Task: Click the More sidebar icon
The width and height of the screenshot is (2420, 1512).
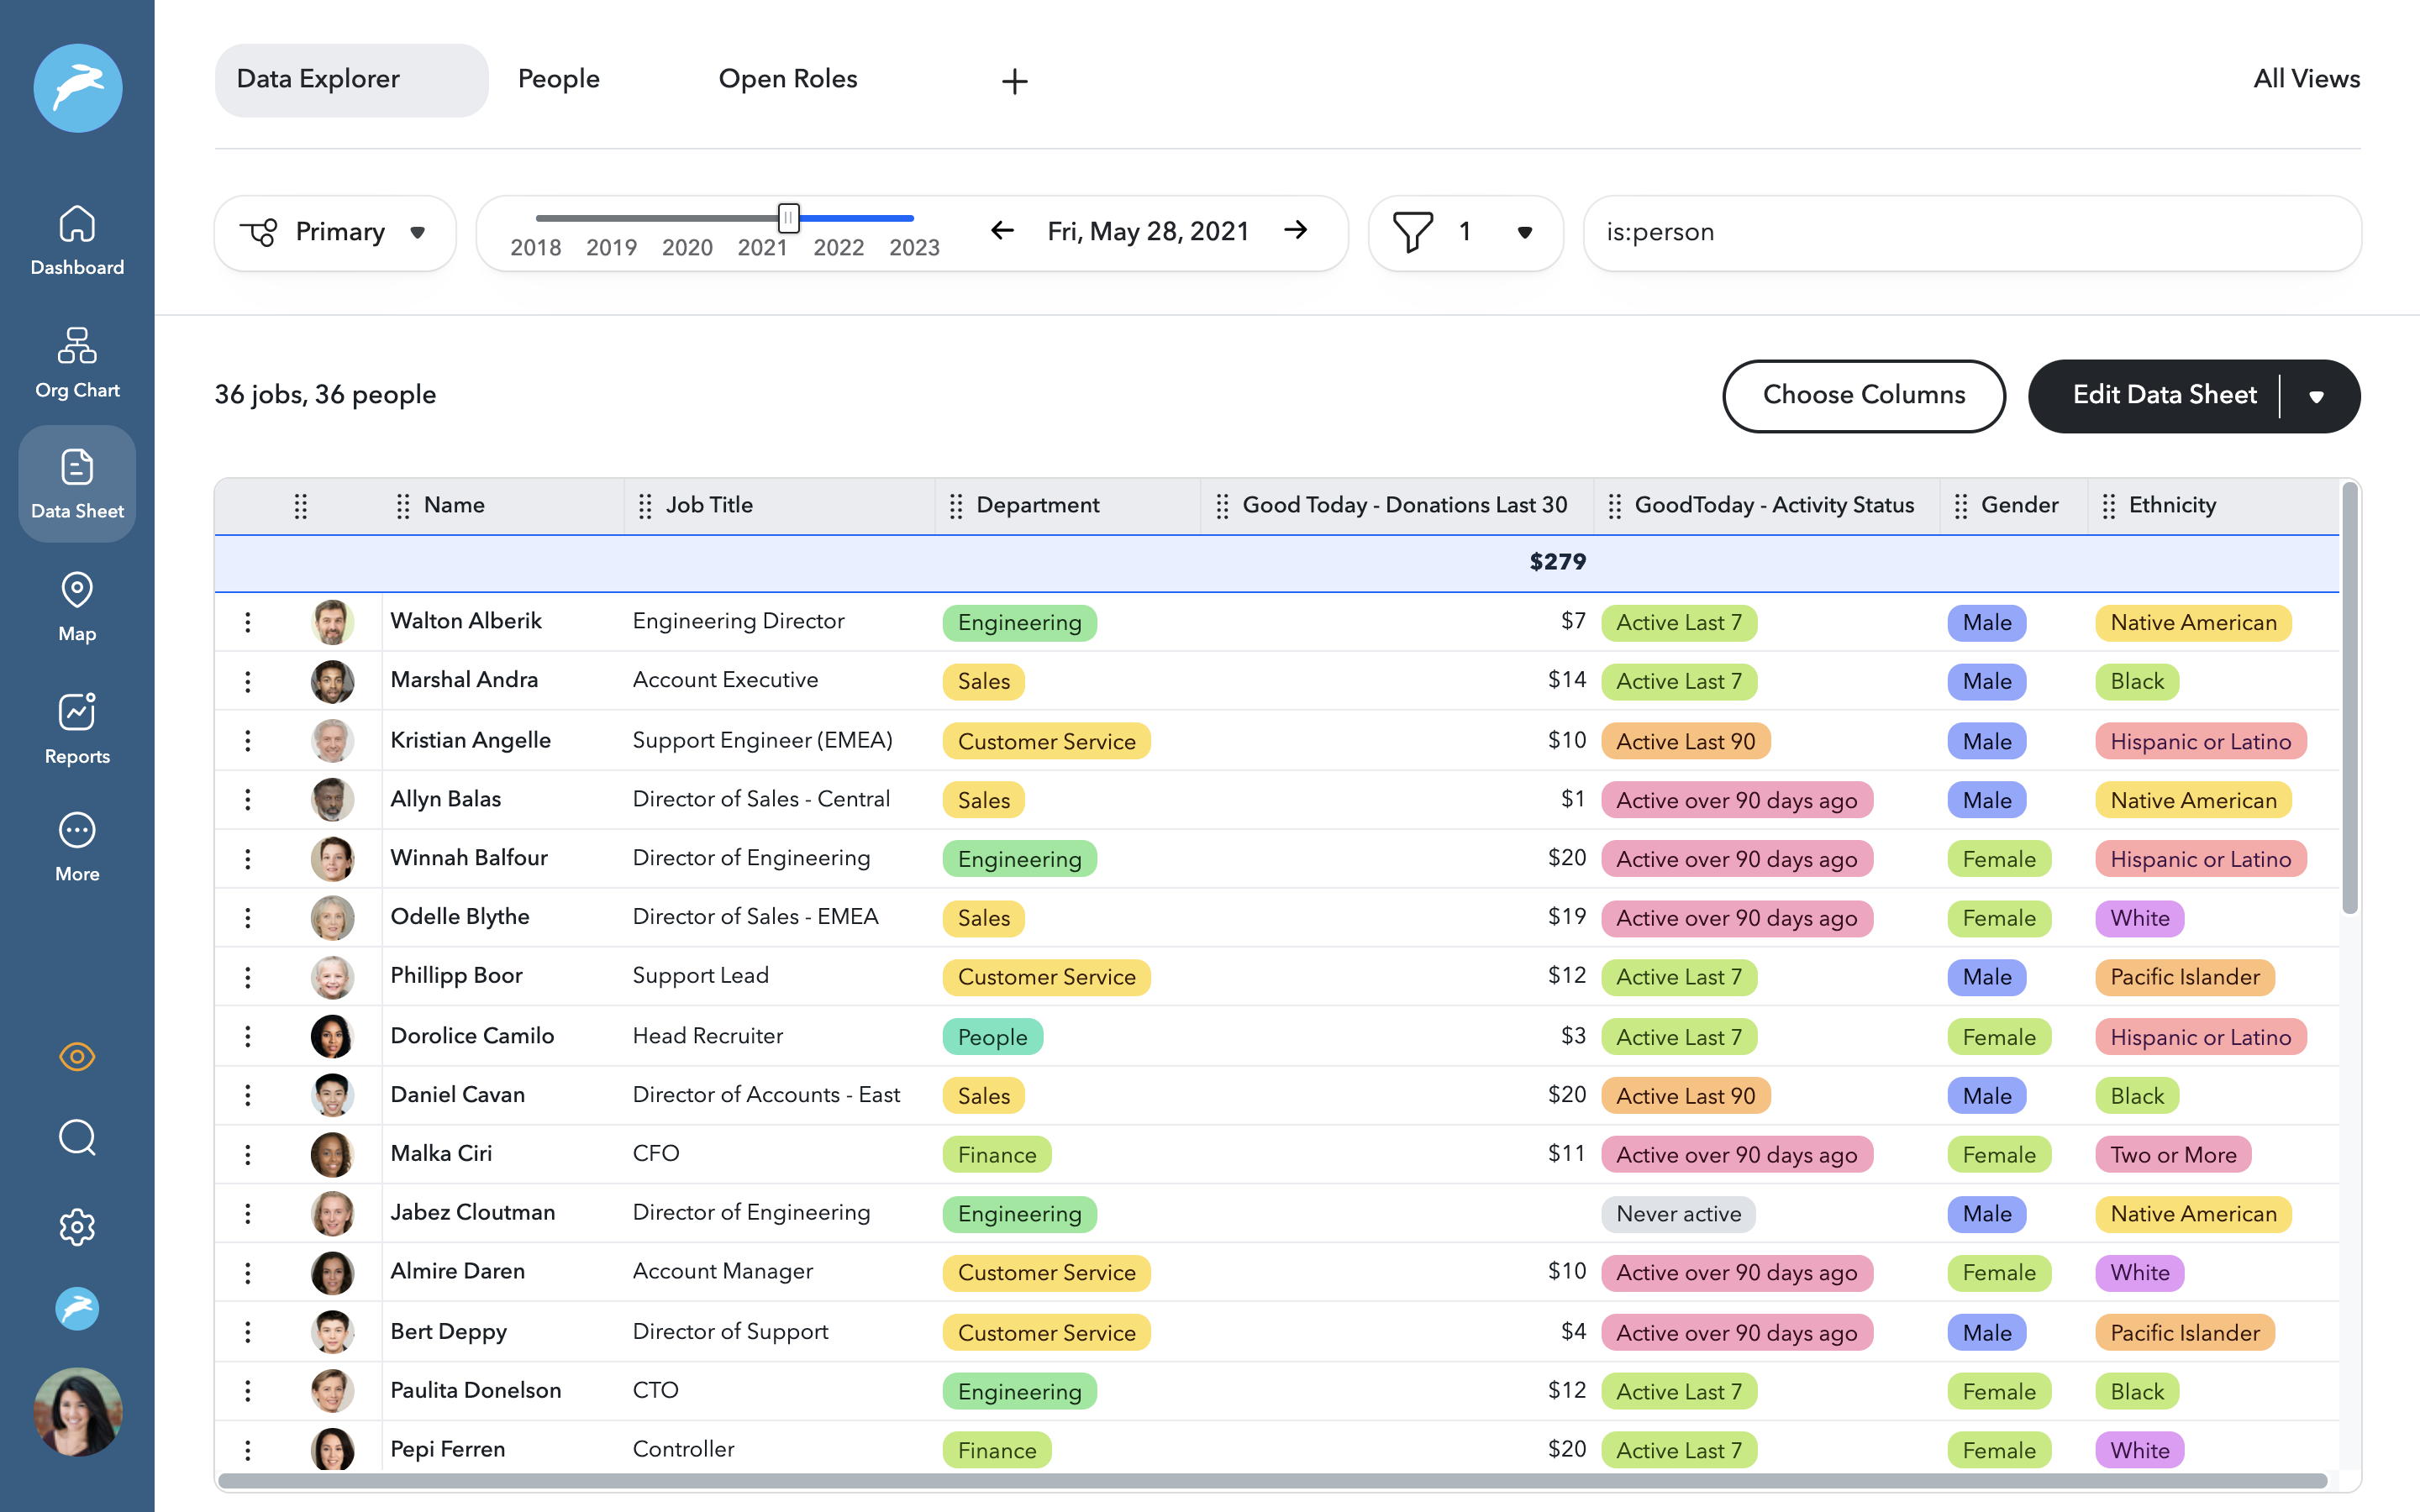Action: pos(77,847)
